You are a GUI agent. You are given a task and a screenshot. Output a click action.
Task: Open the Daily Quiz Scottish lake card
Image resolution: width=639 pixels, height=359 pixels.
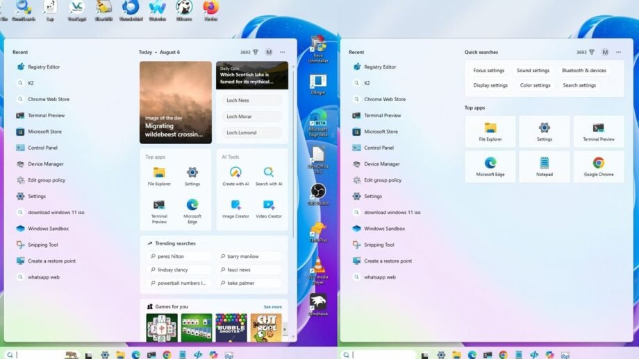(x=252, y=76)
